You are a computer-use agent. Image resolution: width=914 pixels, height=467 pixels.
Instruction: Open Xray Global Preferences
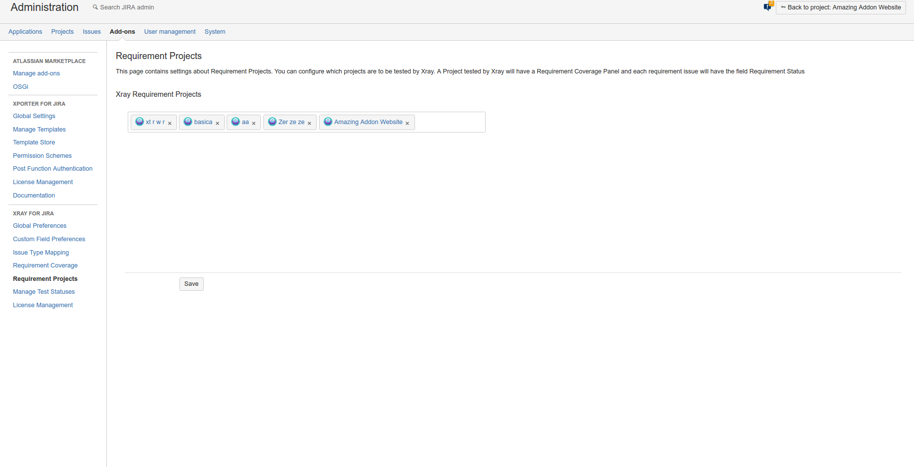pos(40,226)
